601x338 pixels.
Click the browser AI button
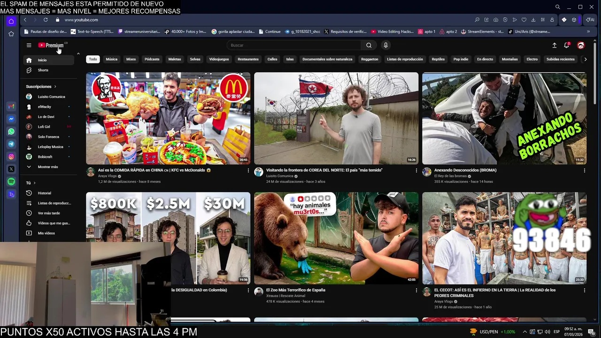[x=590, y=20]
